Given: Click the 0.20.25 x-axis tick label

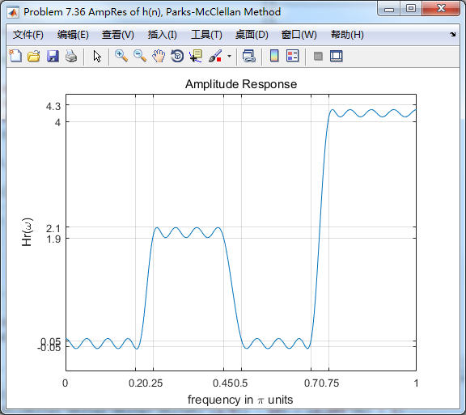Looking at the screenshot, I should click(146, 383).
